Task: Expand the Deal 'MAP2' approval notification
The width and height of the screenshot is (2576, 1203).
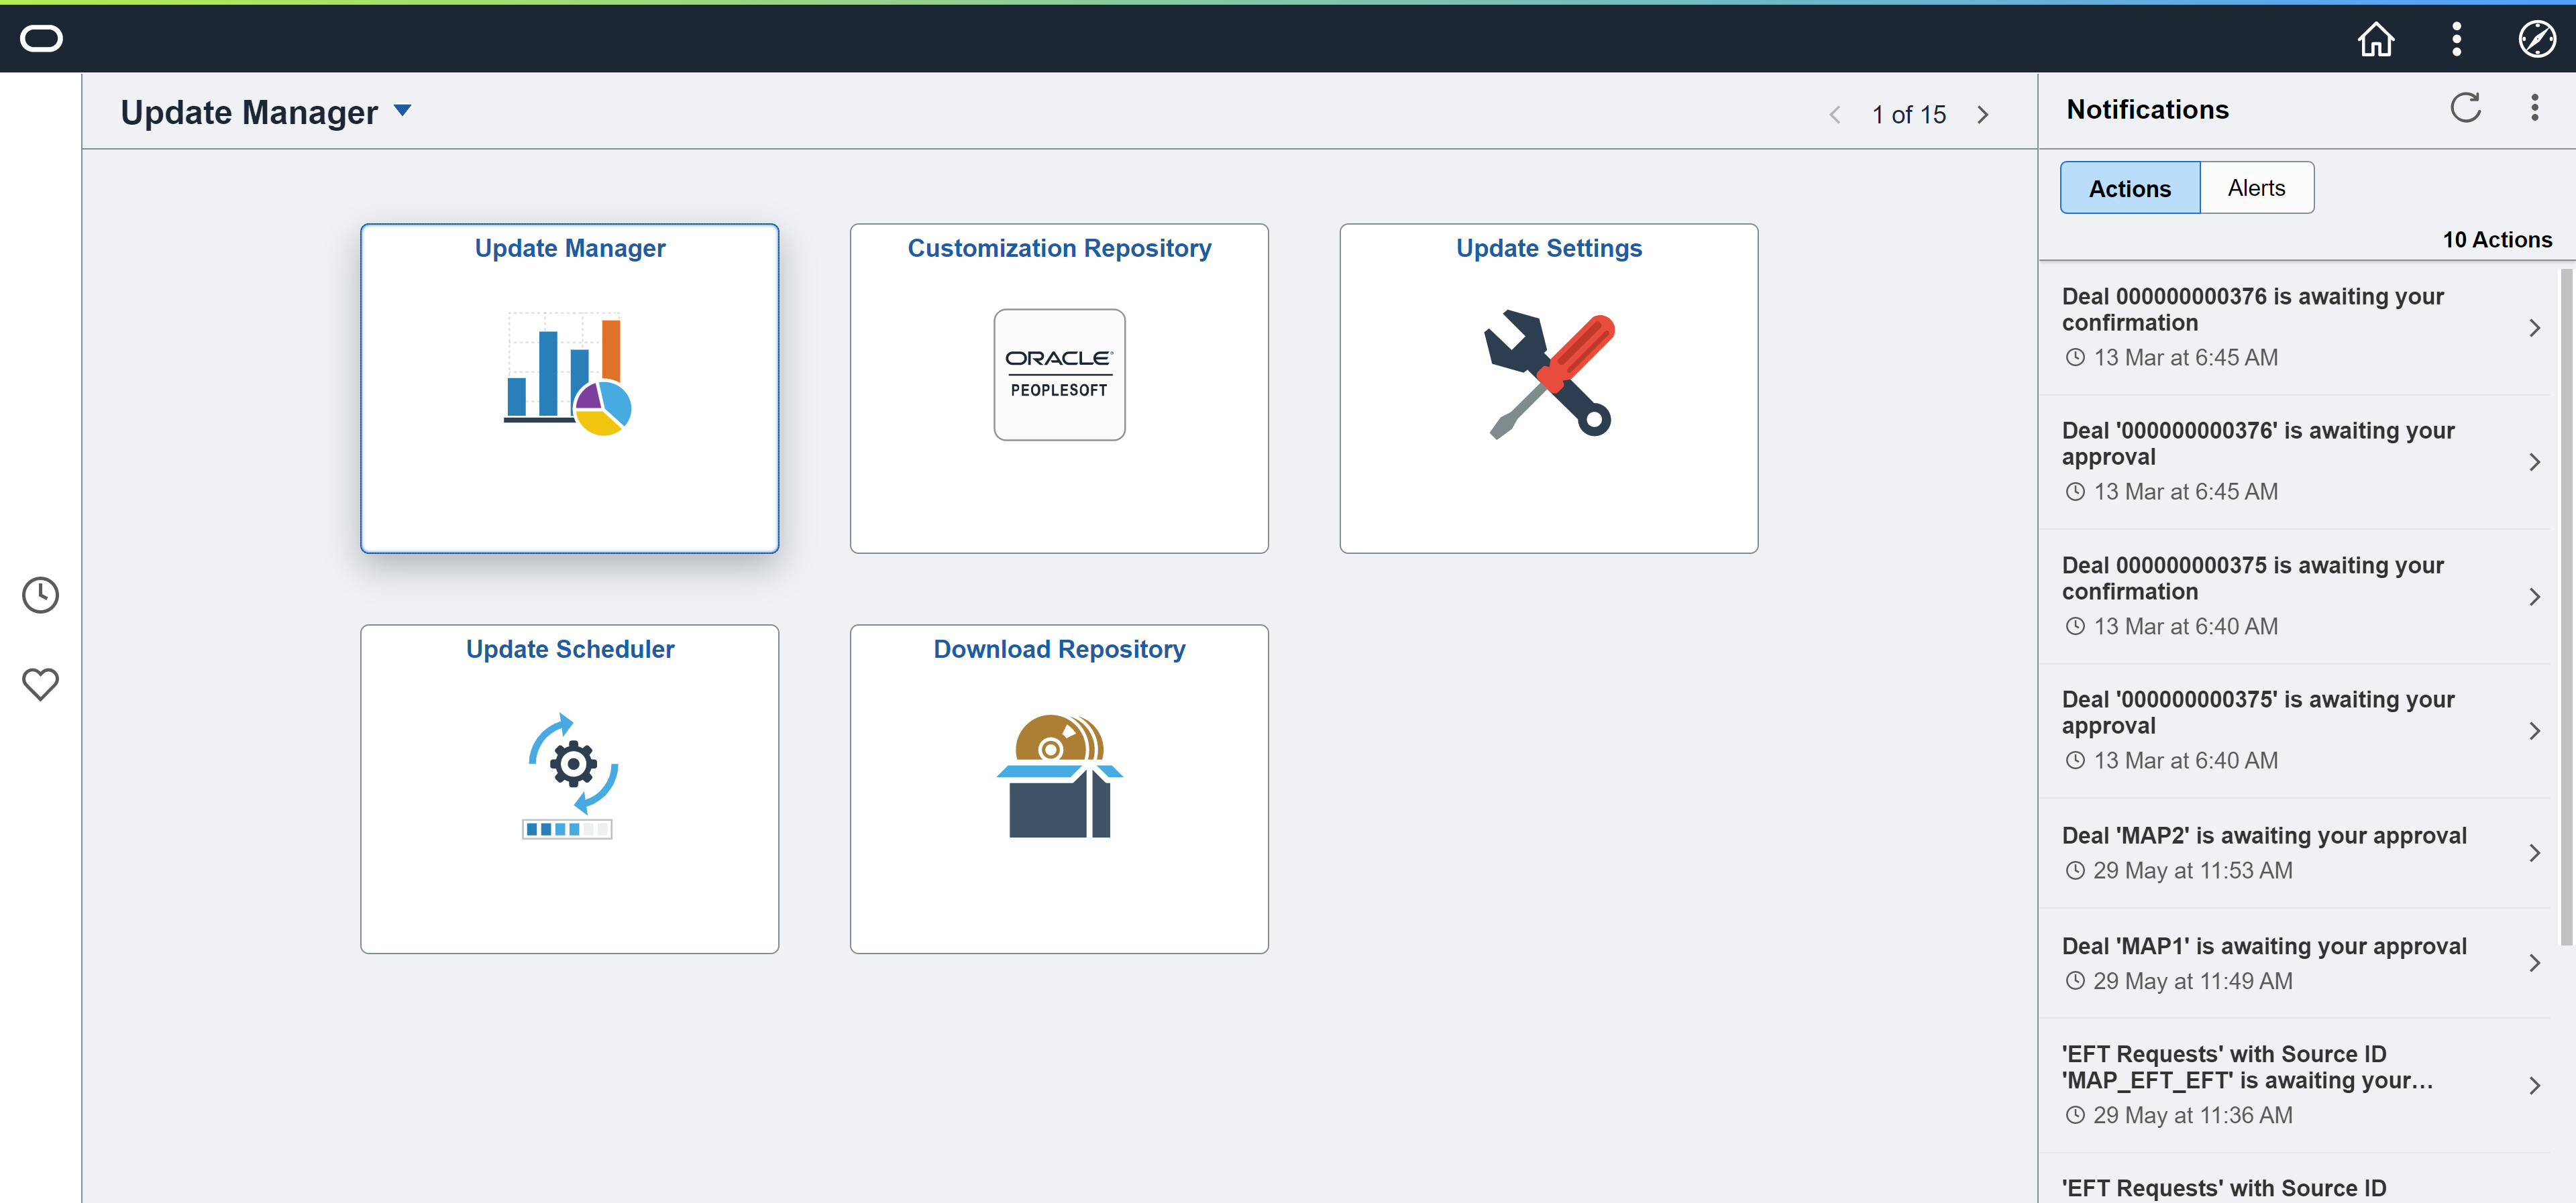Action: pyautogui.click(x=2534, y=852)
